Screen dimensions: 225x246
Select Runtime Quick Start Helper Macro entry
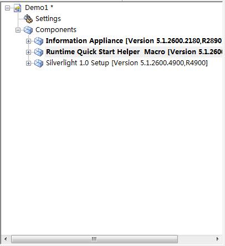[134, 52]
